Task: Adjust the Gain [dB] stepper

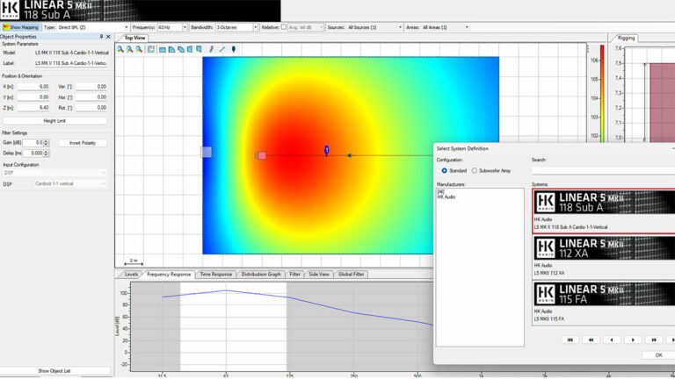Action: 46,143
